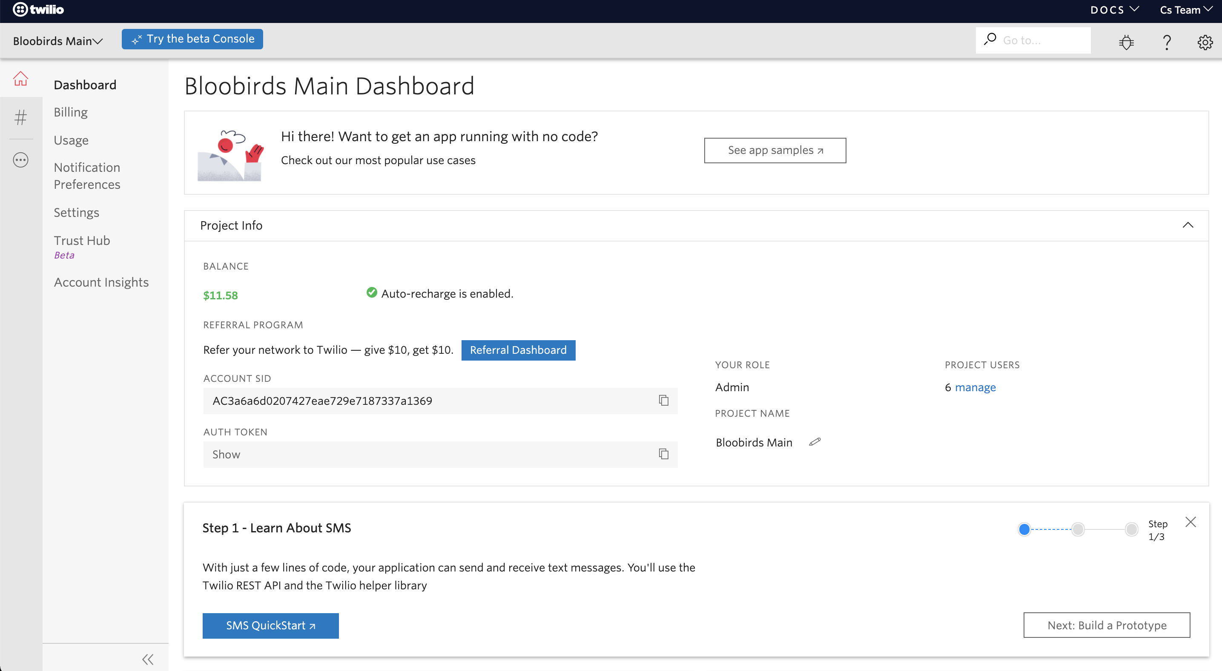1222x671 pixels.
Task: Select the third step progress dot
Action: [1131, 529]
